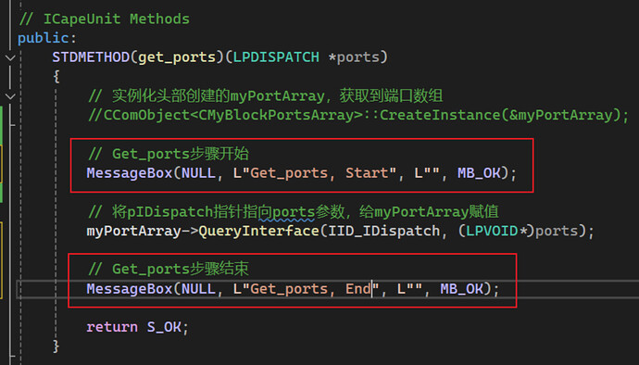639x365 pixels.
Task: Click the get_ports function name
Action: [x=177, y=57]
